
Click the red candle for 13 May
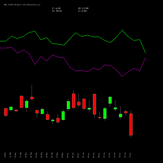point(6,112)
